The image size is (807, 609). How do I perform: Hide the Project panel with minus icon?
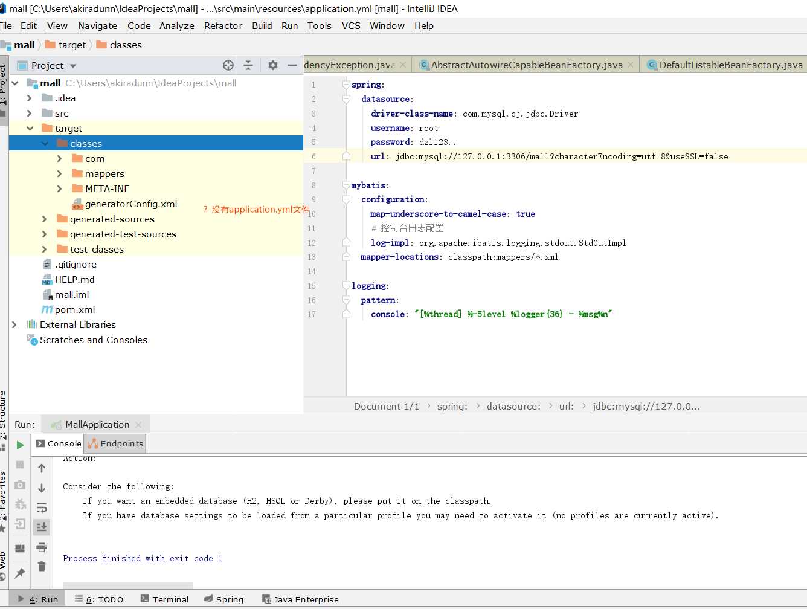292,65
